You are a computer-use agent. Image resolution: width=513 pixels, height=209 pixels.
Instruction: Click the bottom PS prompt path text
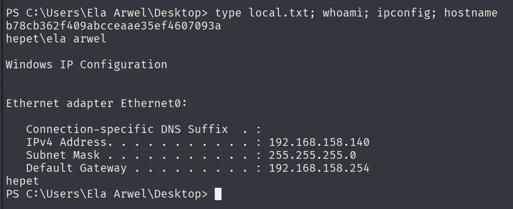pyautogui.click(x=107, y=194)
